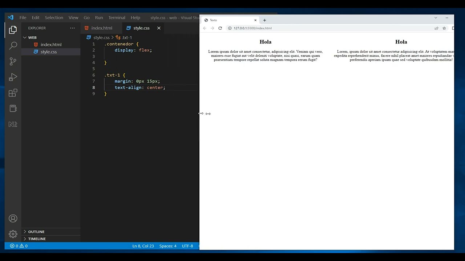Screen dimensions: 465x261
Task: Click the site info icon in address bar
Action: [x=230, y=28]
